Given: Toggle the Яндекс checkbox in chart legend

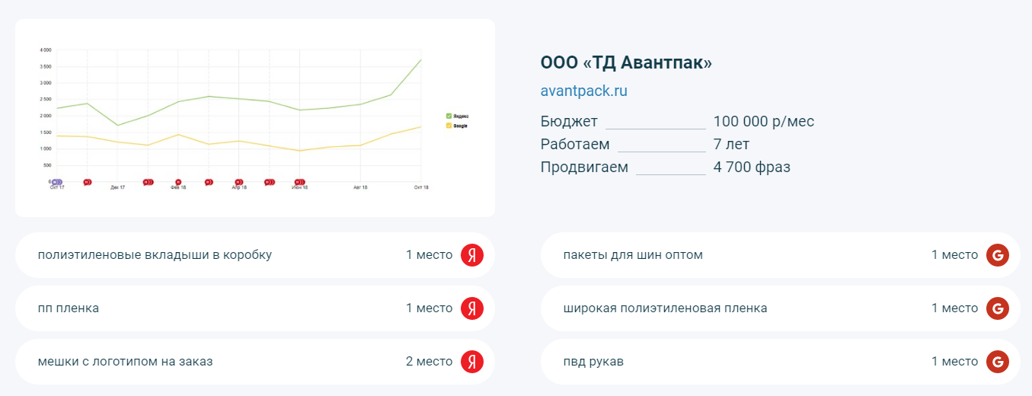Looking at the screenshot, I should pos(449,116).
